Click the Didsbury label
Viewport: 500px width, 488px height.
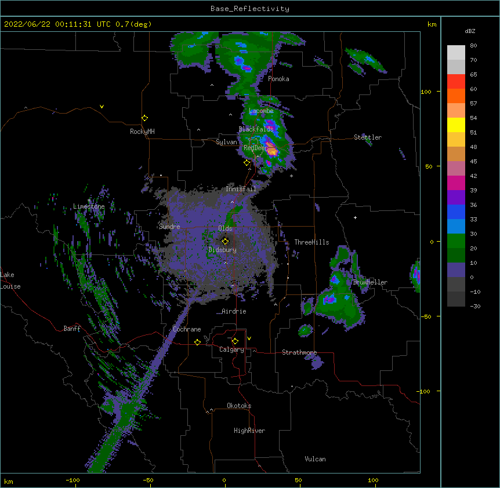(x=223, y=250)
